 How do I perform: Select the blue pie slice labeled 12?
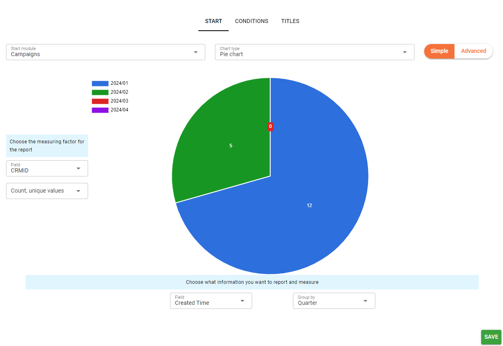(309, 205)
